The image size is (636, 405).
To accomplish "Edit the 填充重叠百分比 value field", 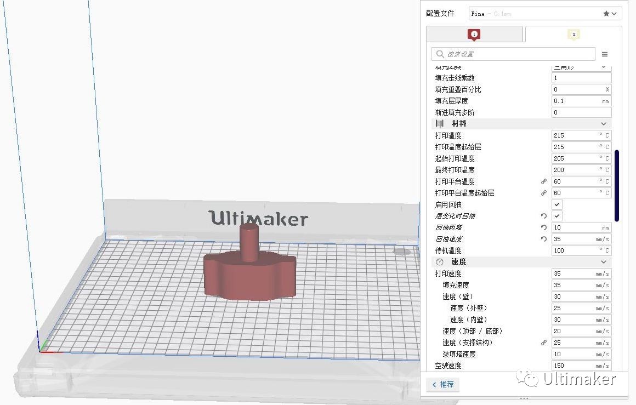I will point(581,89).
